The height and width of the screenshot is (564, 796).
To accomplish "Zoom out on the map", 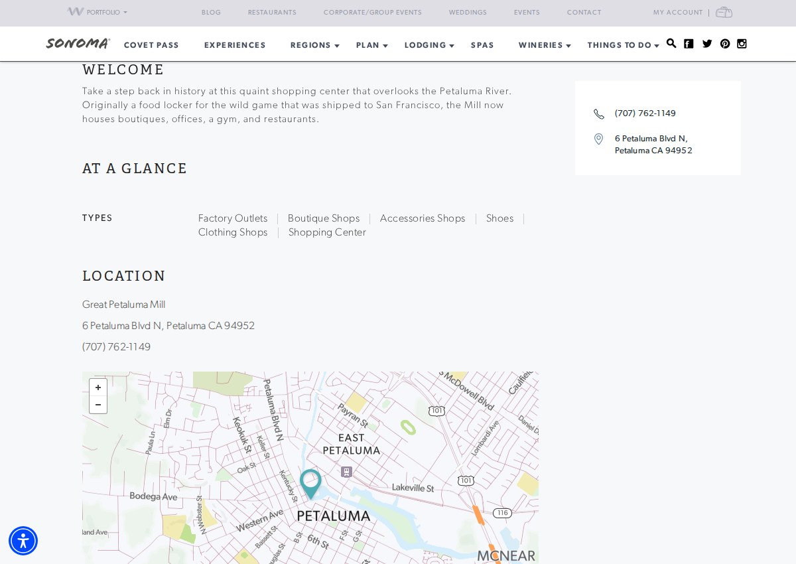I will tap(98, 405).
